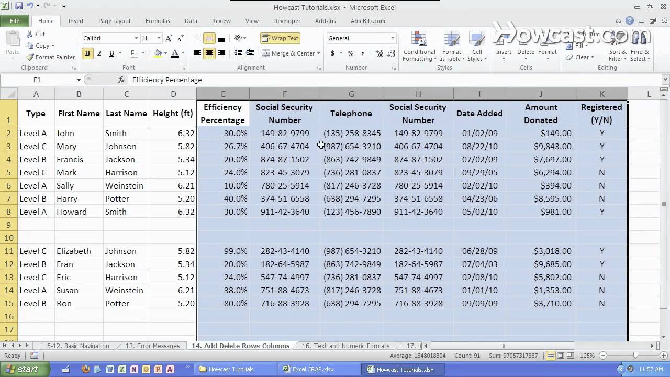This screenshot has width=670, height=377.
Task: Toggle Middle Align button
Action: tap(209, 38)
